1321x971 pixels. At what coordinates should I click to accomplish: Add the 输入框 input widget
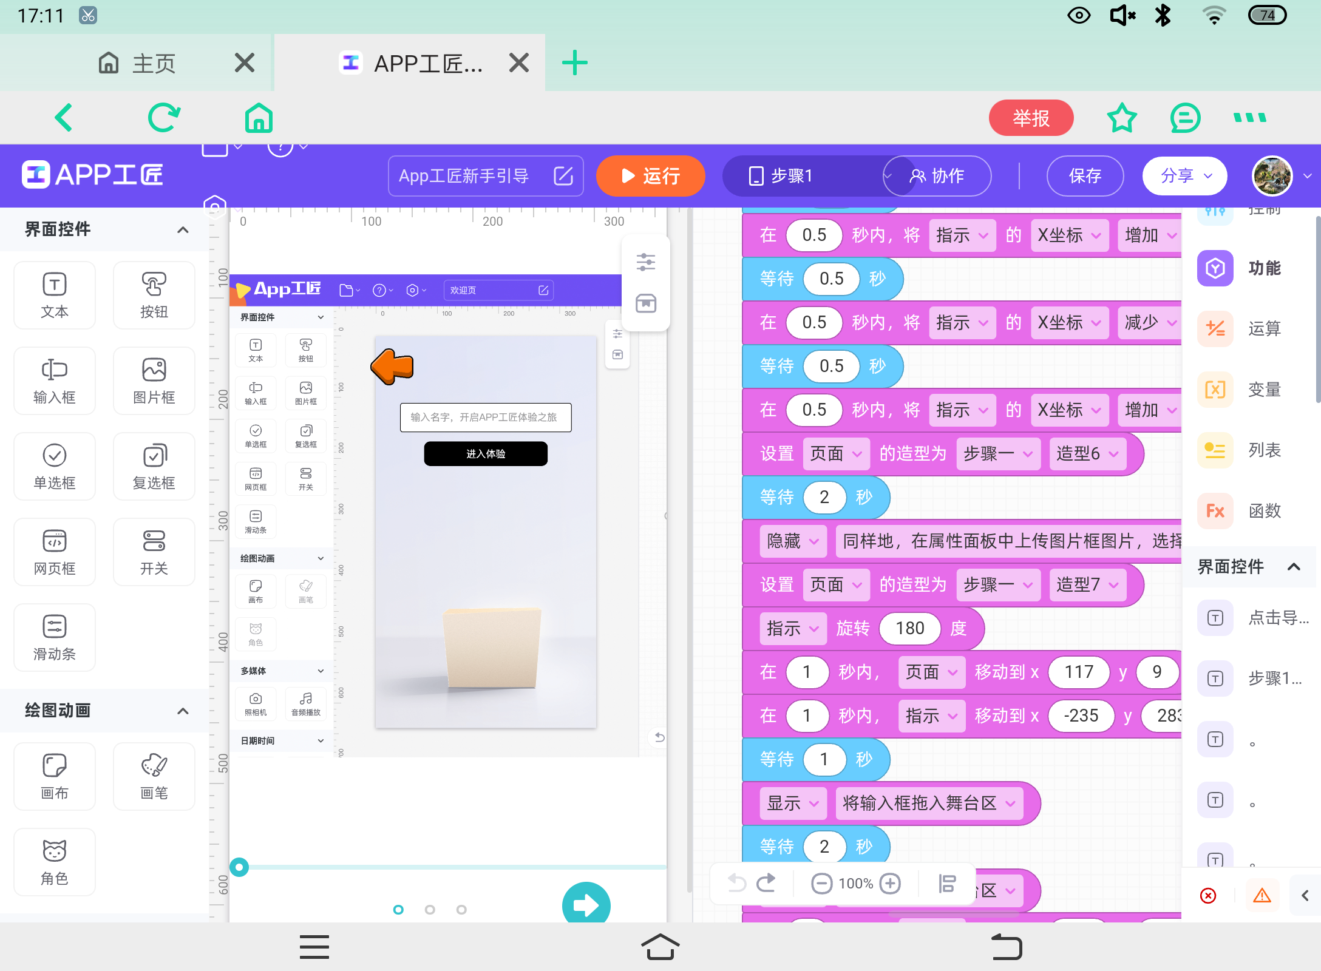coord(55,381)
